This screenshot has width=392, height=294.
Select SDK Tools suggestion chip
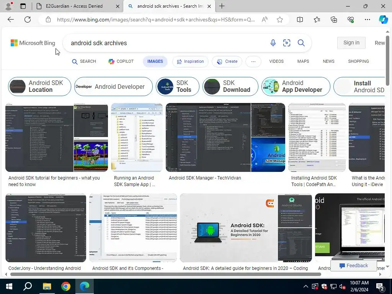pos(178,87)
